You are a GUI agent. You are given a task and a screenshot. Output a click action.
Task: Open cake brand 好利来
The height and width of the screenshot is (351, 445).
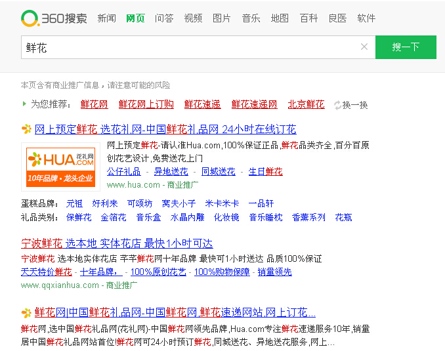pyautogui.click(x=105, y=203)
